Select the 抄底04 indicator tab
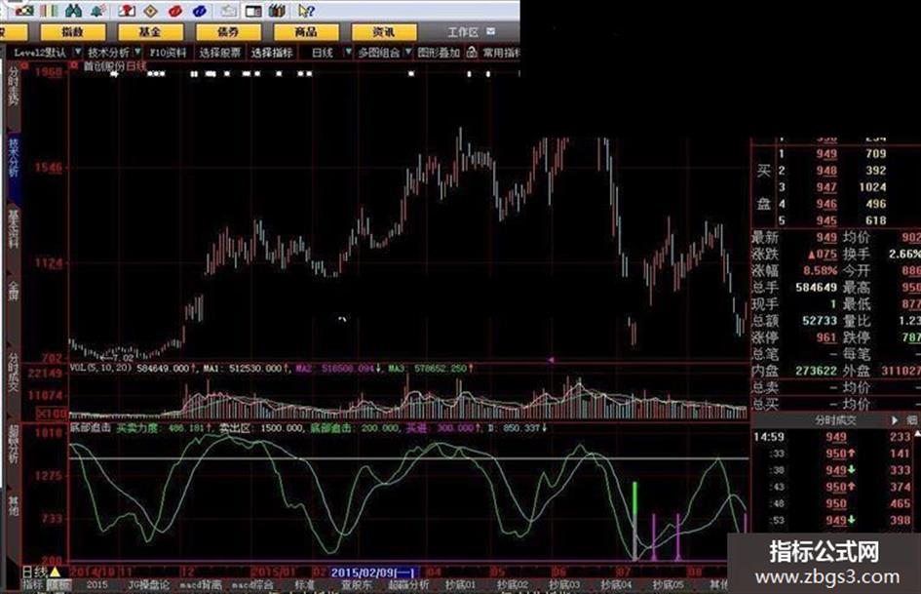 (616, 584)
